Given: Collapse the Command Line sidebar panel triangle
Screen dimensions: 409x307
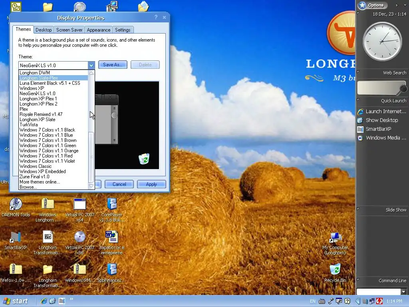Looking at the screenshot, I should pyautogui.click(x=358, y=279).
